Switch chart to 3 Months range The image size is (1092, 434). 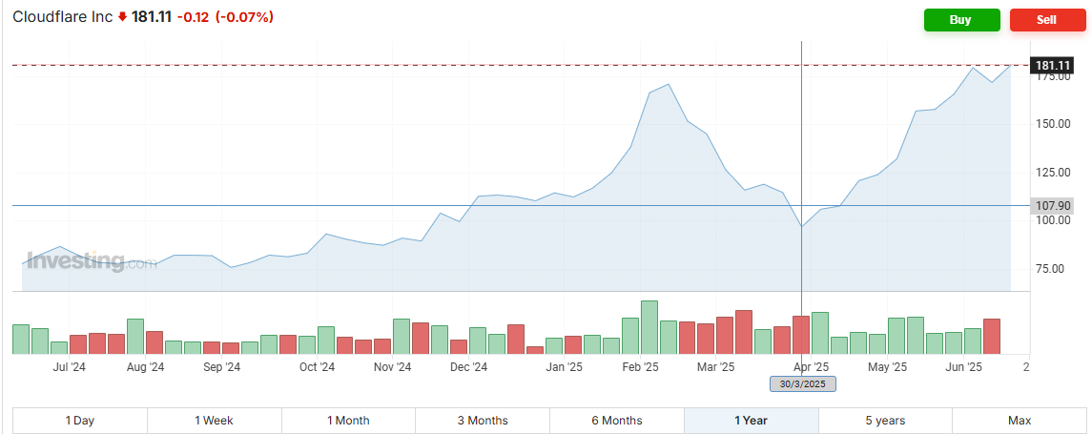pos(482,421)
